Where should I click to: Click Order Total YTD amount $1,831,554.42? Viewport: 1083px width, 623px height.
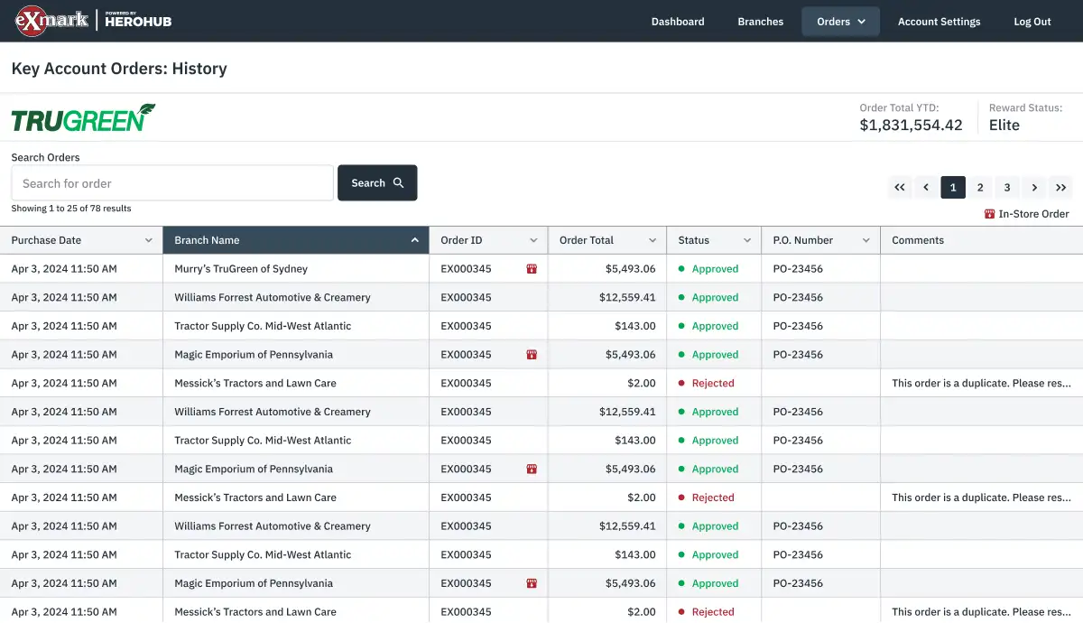coord(911,126)
